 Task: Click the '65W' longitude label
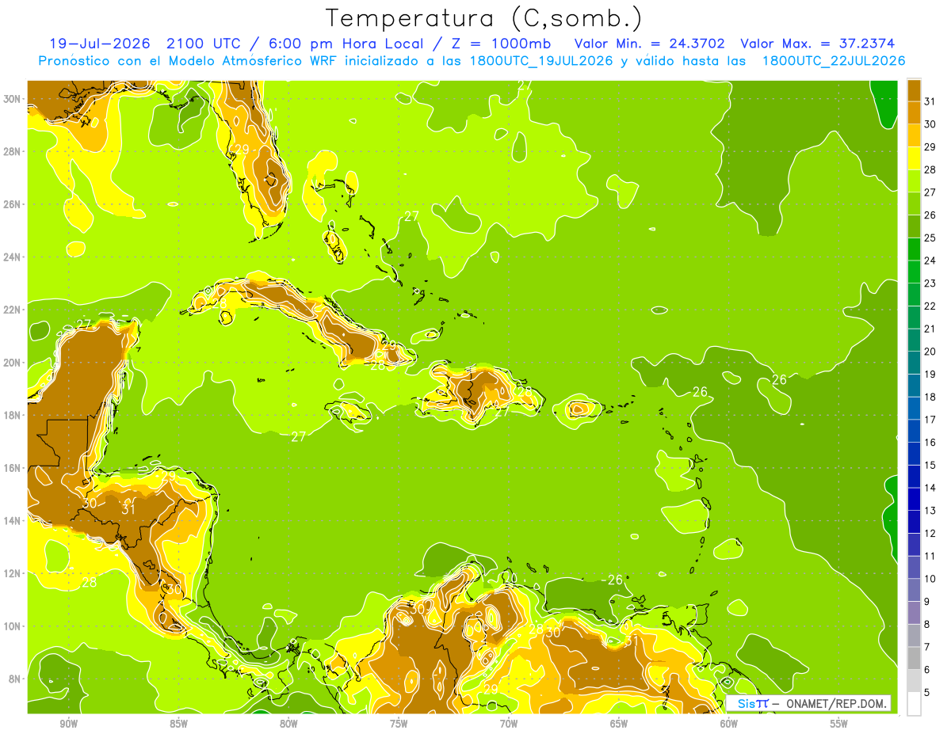619,724
